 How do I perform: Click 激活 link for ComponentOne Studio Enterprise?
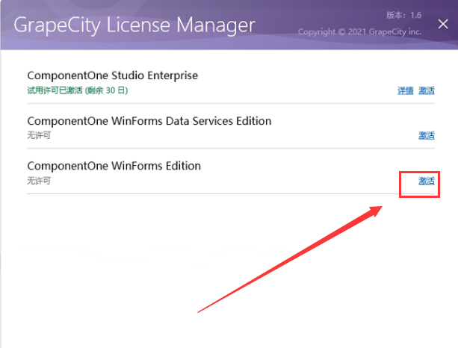coord(427,90)
